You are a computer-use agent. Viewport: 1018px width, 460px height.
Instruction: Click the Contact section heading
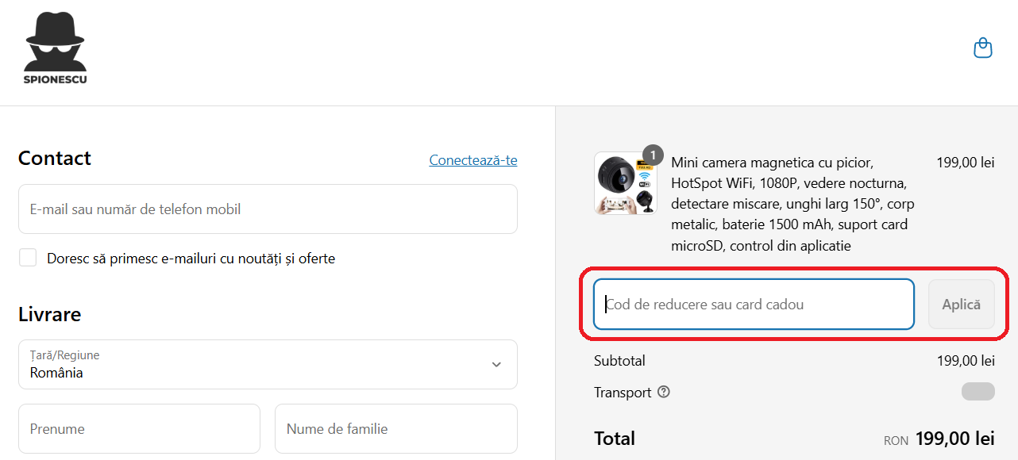[54, 158]
